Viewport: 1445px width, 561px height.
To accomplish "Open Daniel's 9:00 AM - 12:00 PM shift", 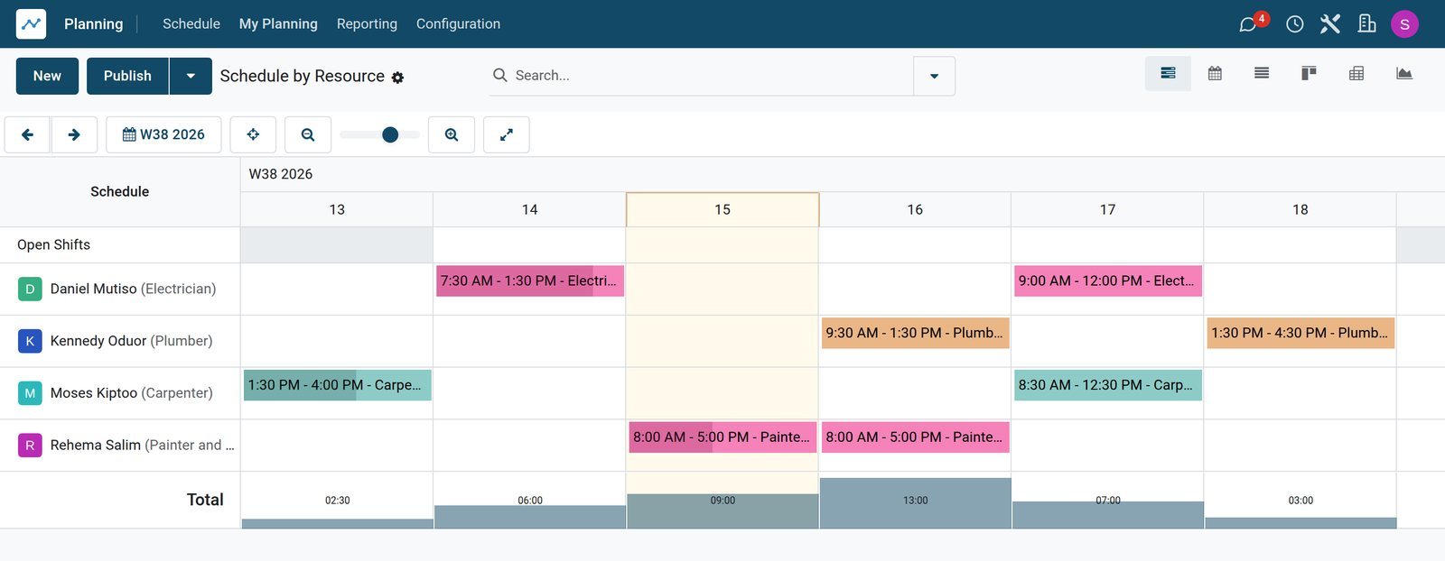I will 1108,281.
